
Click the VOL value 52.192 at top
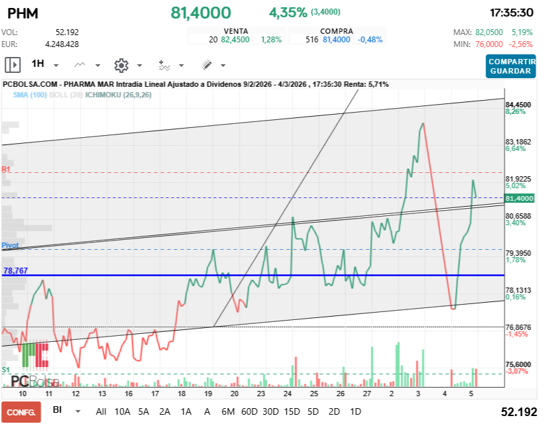click(67, 32)
